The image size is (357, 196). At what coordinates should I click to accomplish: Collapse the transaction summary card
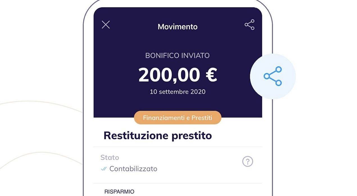[x=106, y=25]
